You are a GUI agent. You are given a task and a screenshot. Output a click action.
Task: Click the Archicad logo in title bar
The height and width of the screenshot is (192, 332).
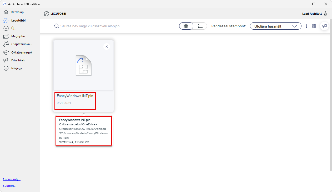click(4, 4)
